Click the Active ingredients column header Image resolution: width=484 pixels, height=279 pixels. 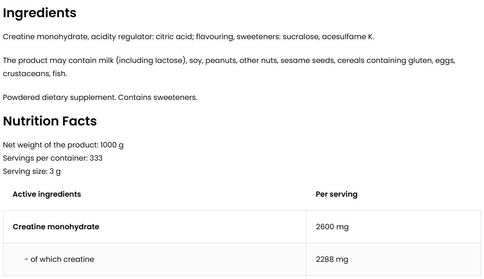coord(47,194)
